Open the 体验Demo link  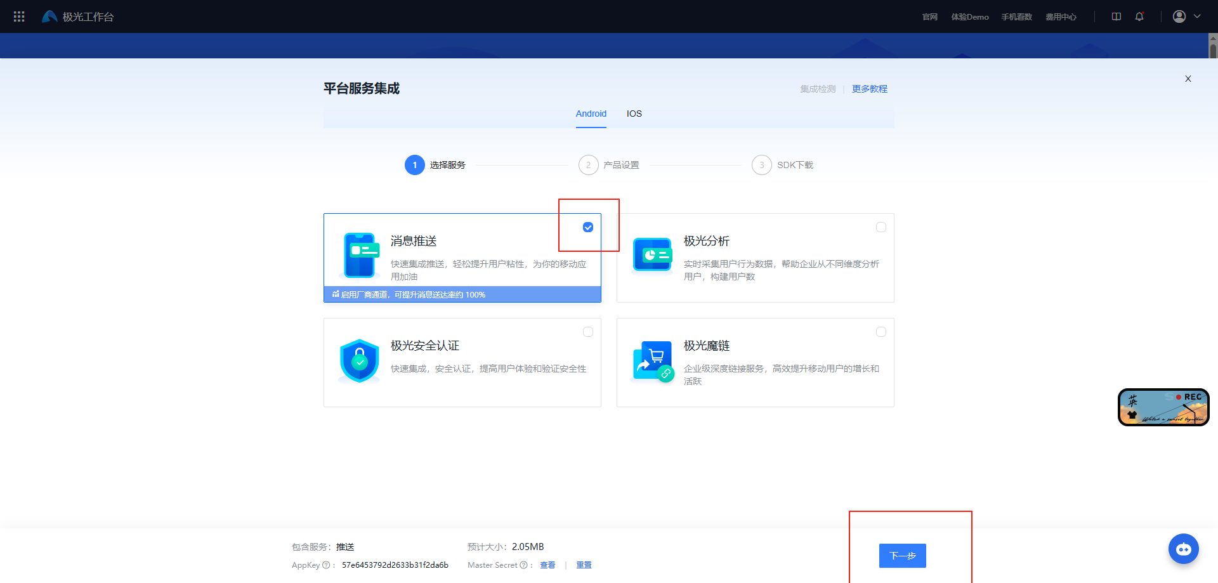[x=970, y=17]
